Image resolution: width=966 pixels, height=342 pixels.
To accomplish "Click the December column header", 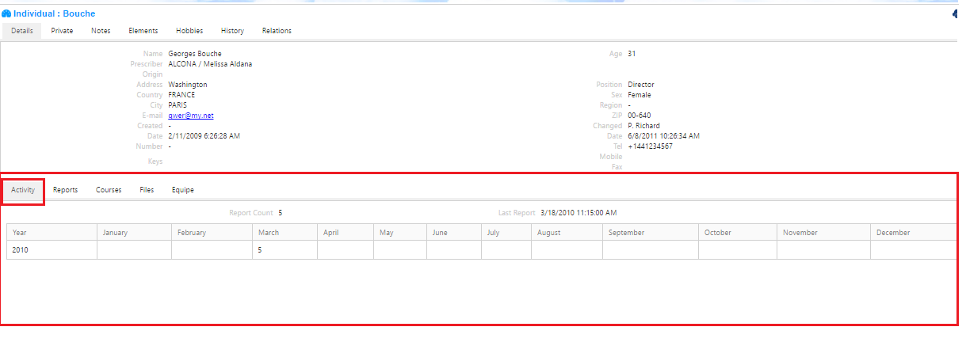I will [892, 233].
